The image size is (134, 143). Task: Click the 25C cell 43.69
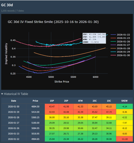(95, 107)
